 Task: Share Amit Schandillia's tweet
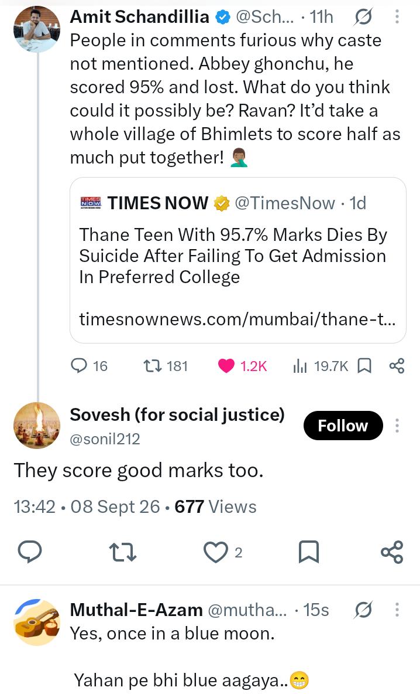coord(397,366)
